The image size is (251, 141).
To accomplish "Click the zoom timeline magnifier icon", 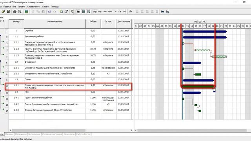I will [167, 12].
